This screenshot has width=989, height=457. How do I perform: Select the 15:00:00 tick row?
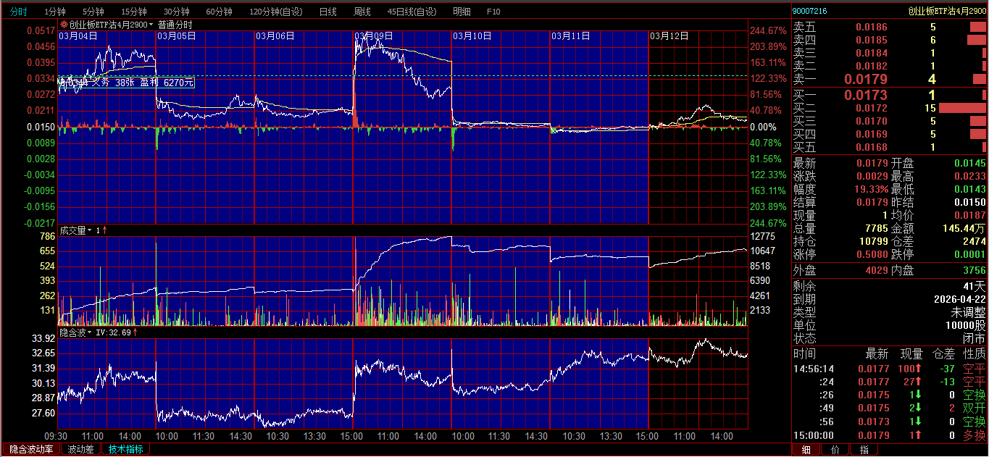click(x=890, y=435)
